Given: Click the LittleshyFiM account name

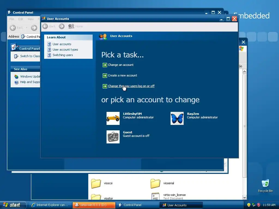Looking at the screenshot, I should click(x=132, y=114).
